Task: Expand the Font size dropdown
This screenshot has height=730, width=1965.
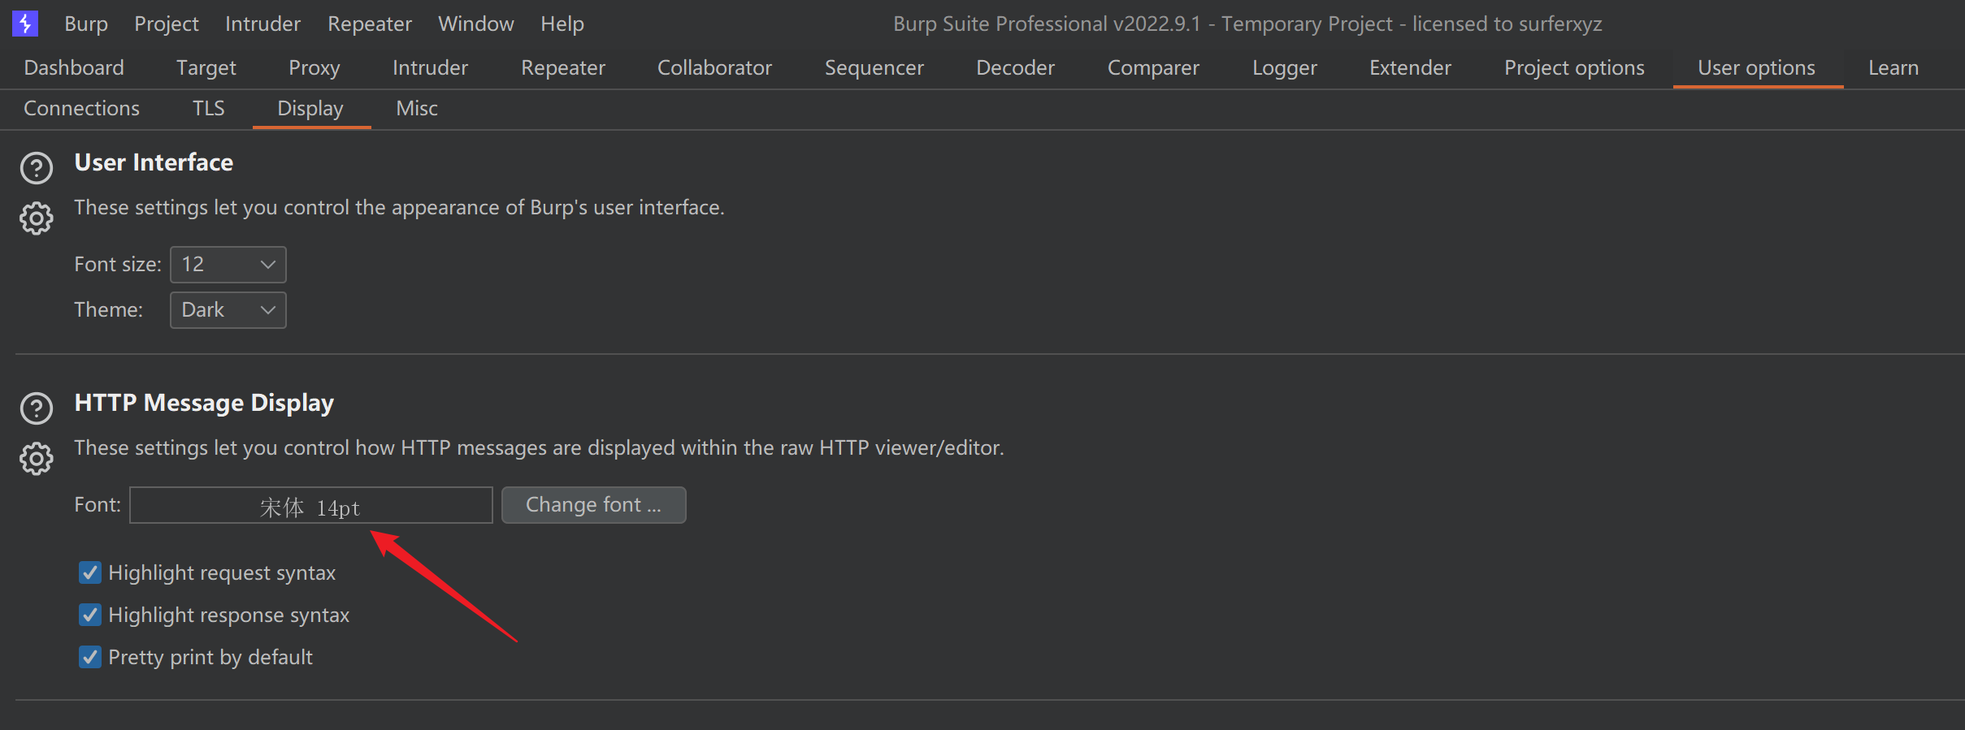Action: [x=228, y=265]
